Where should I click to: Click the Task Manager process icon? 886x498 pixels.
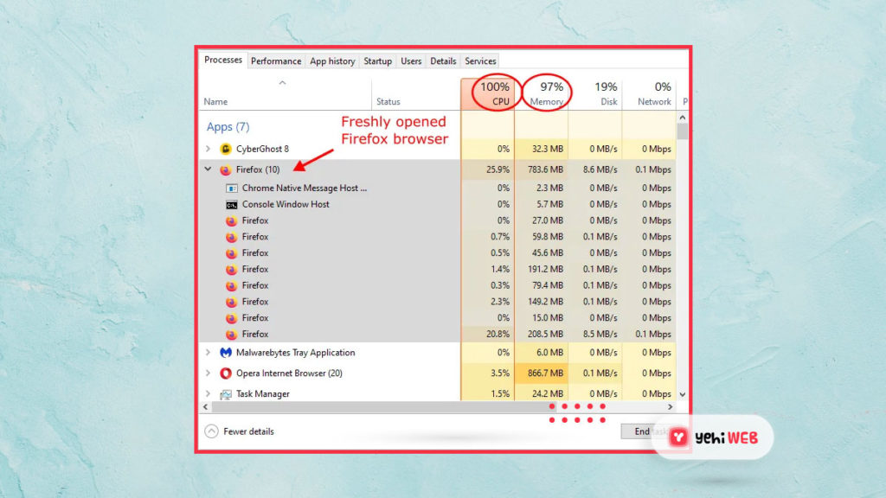226,394
